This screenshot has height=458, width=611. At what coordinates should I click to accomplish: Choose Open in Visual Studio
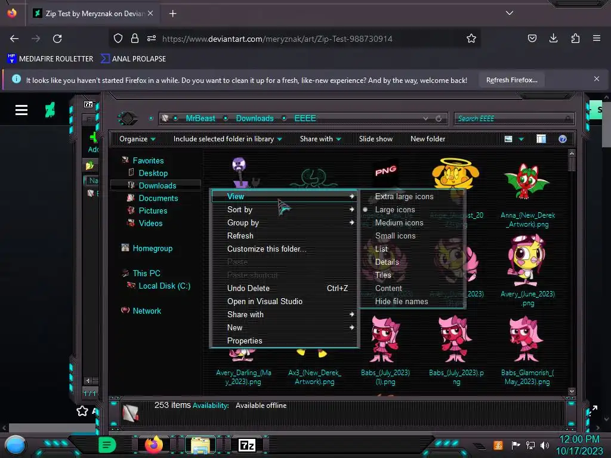[x=285, y=301]
